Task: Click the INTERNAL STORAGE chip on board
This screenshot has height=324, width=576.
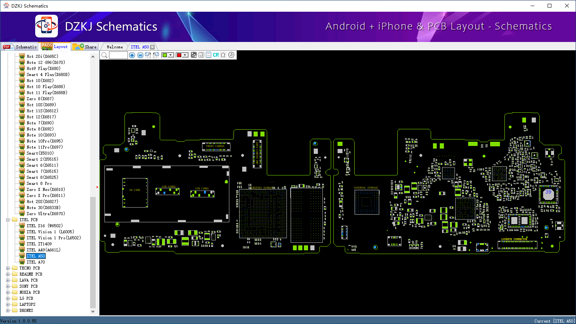Action: point(367,202)
